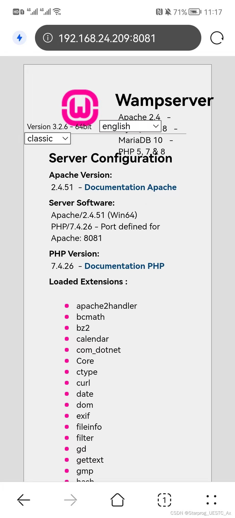Tap the 7.4.26 PHP version number

[62, 266]
